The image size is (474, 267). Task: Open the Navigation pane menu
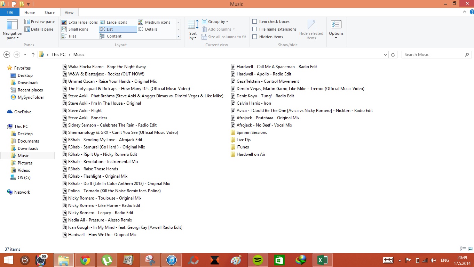[x=12, y=30]
